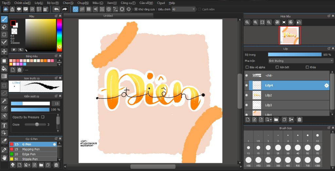Image resolution: width=335 pixels, height=171 pixels.
Task: Toggle the Khử răng cưa checkbox
Action: (x=136, y=9)
